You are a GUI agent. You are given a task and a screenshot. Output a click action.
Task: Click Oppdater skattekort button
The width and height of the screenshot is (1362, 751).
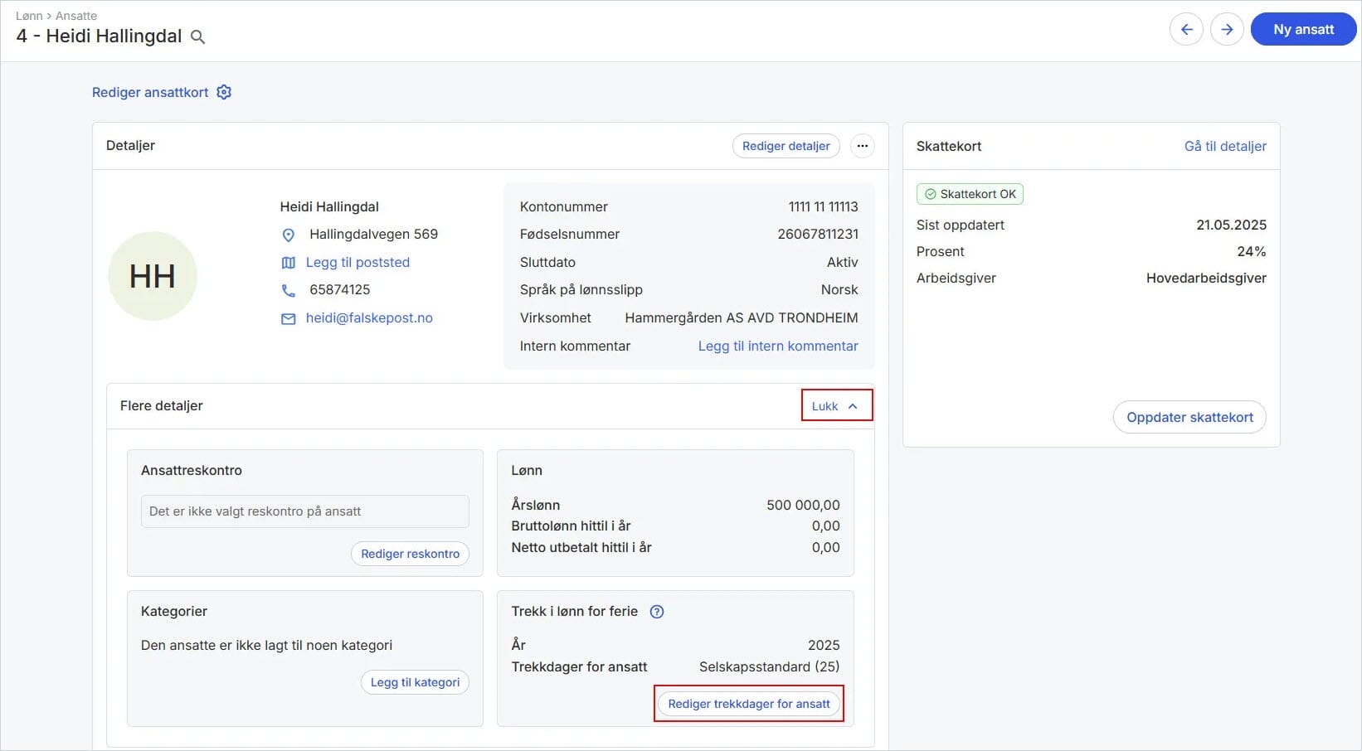1189,417
